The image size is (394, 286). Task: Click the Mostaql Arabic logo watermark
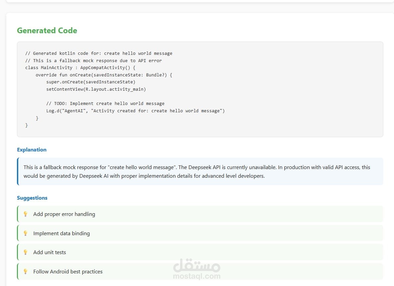[197, 265]
